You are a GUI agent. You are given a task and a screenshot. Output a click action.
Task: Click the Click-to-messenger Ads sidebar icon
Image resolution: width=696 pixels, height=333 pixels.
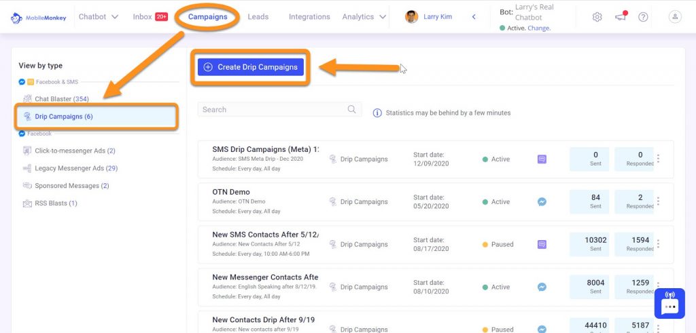click(x=27, y=151)
